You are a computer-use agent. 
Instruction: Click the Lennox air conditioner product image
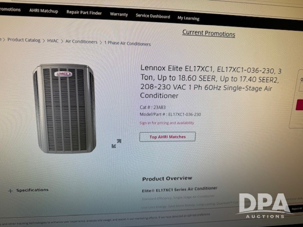click(64, 108)
